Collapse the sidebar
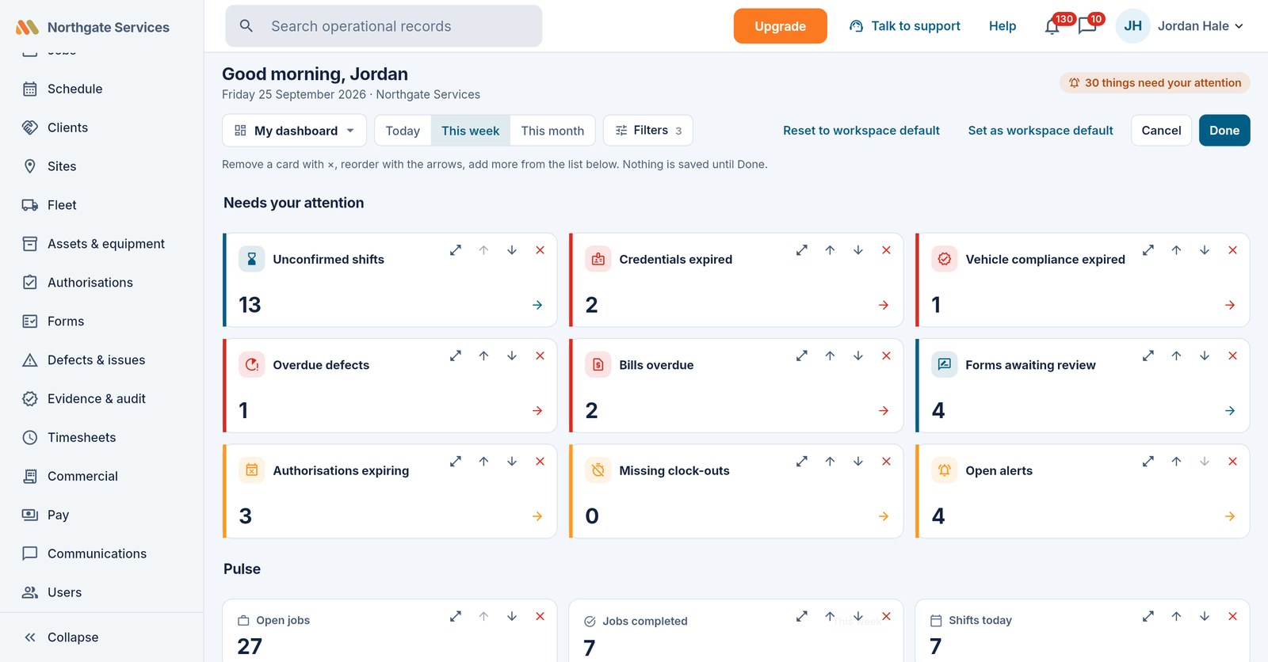The image size is (1268, 662). click(x=62, y=637)
